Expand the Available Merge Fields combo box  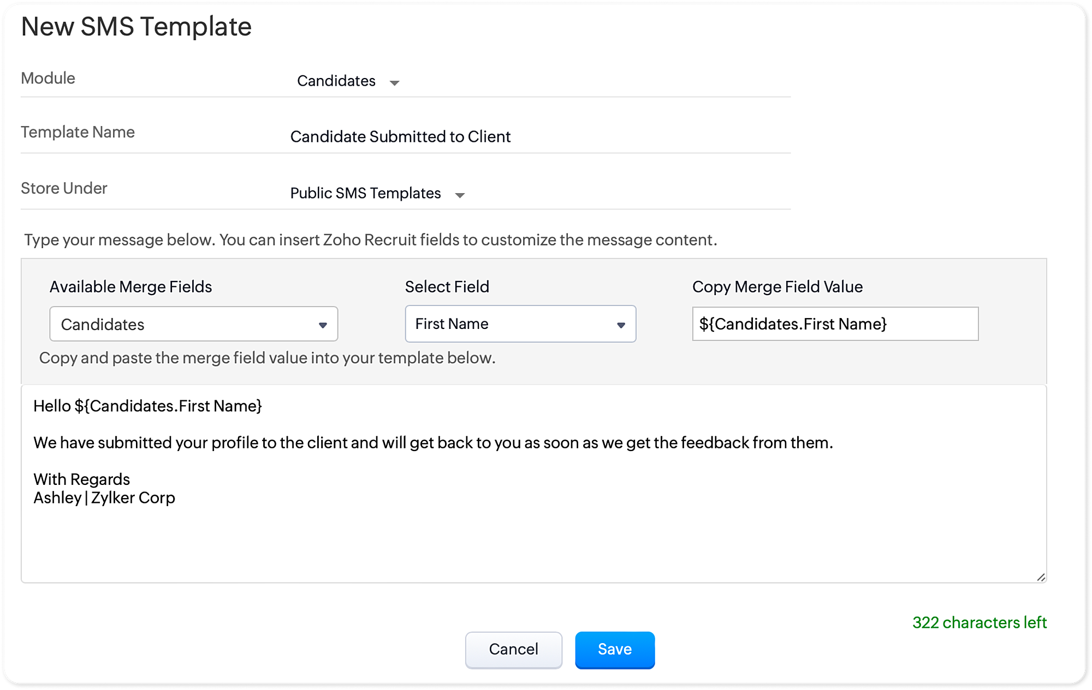pyautogui.click(x=193, y=325)
